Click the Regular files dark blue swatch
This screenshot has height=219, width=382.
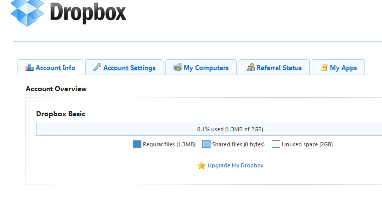tap(137, 144)
